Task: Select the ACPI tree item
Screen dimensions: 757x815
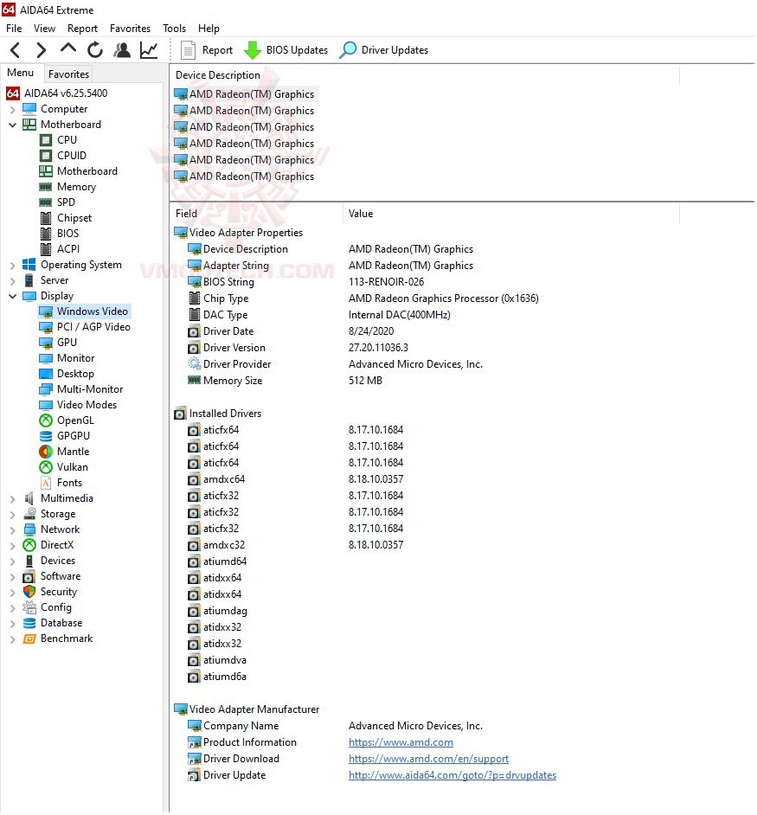Action: (x=68, y=249)
